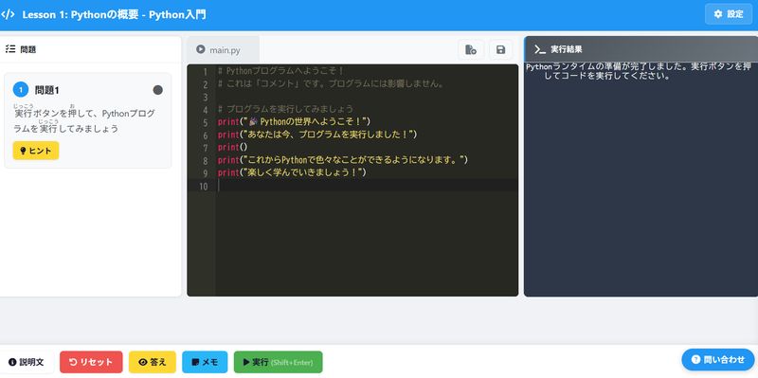Show the ヒント hint for 問題1

pos(36,151)
